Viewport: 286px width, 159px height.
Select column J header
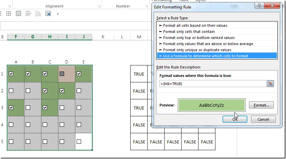tap(83, 37)
